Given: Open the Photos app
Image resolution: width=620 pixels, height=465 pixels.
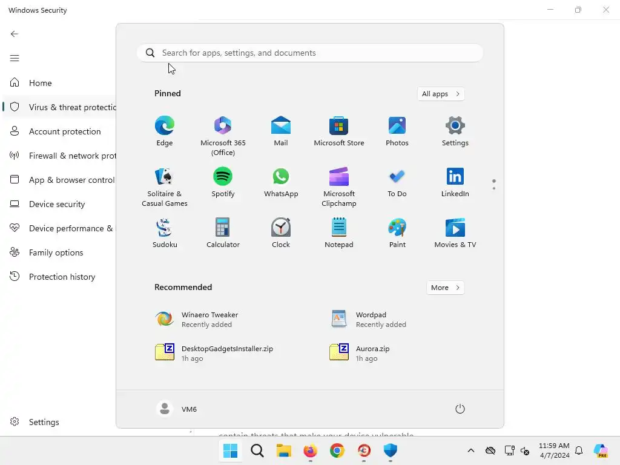Looking at the screenshot, I should pos(397,131).
